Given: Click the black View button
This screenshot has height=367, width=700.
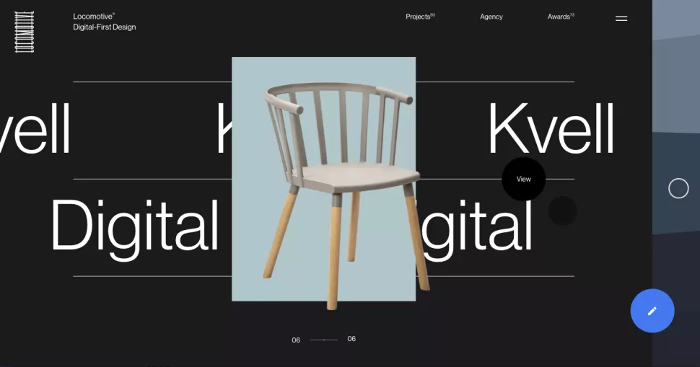Looking at the screenshot, I should click(x=524, y=179).
